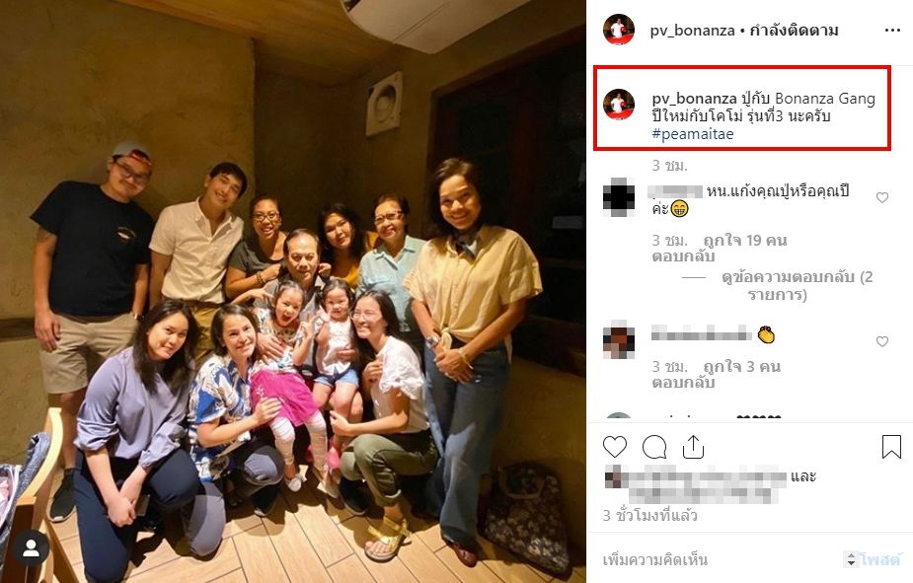Open the pv_bonanza profile from the header username
The width and height of the screenshot is (913, 583).
tap(692, 31)
